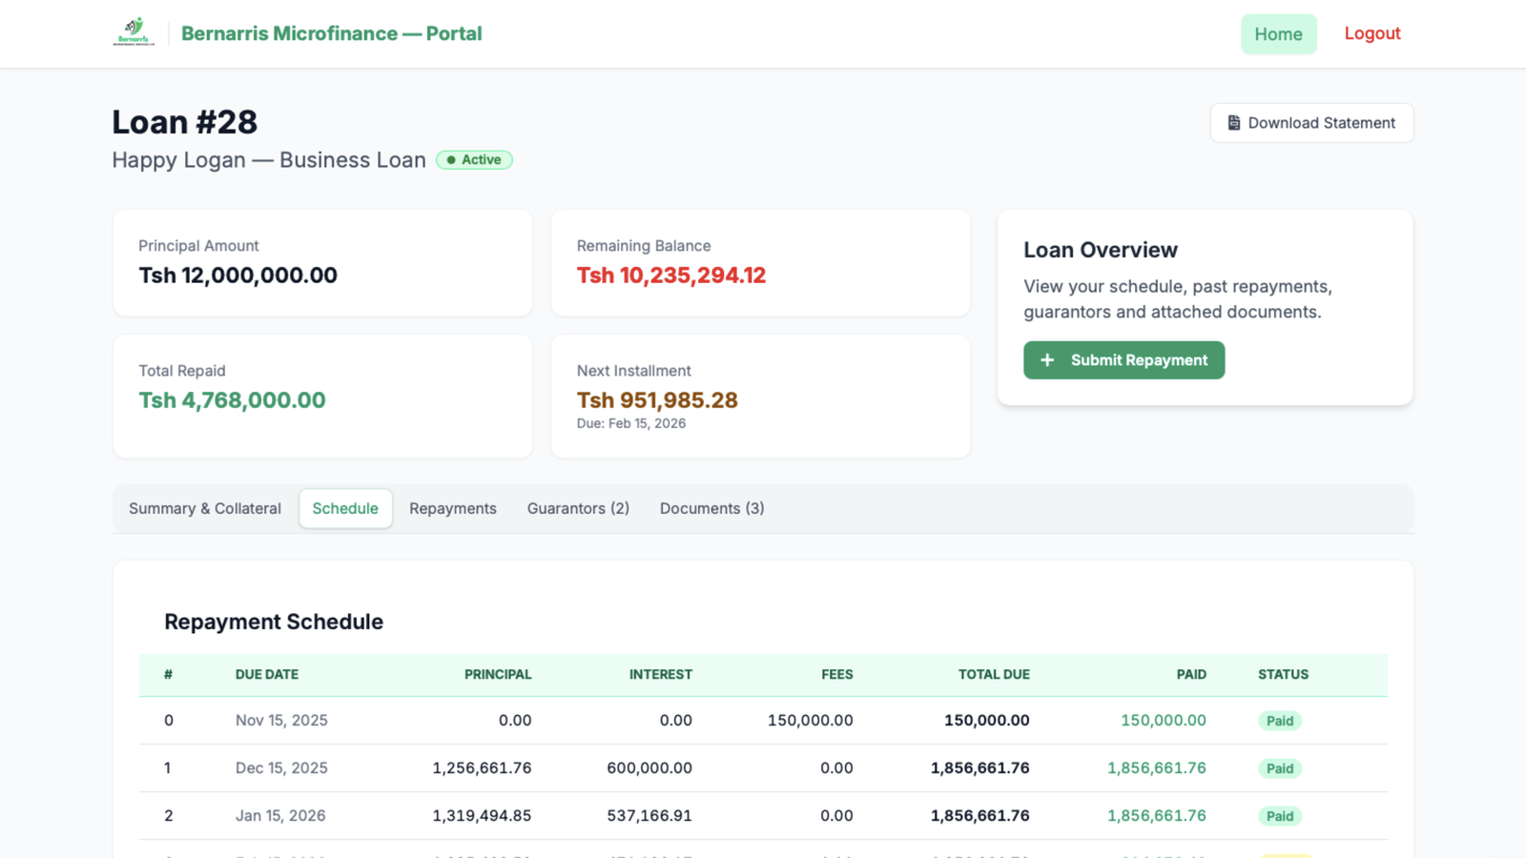The image size is (1526, 858).
Task: Go to the Home page
Action: (x=1278, y=34)
